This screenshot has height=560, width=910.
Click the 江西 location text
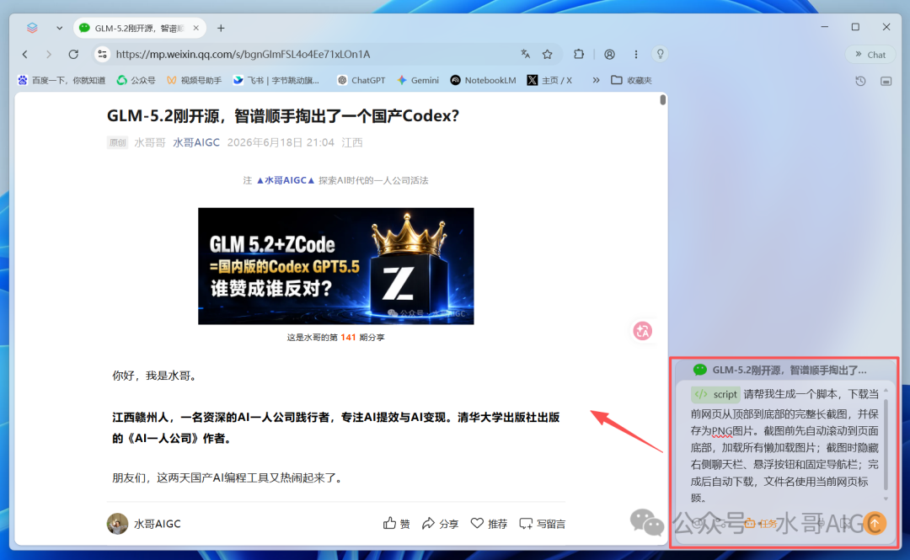(351, 143)
